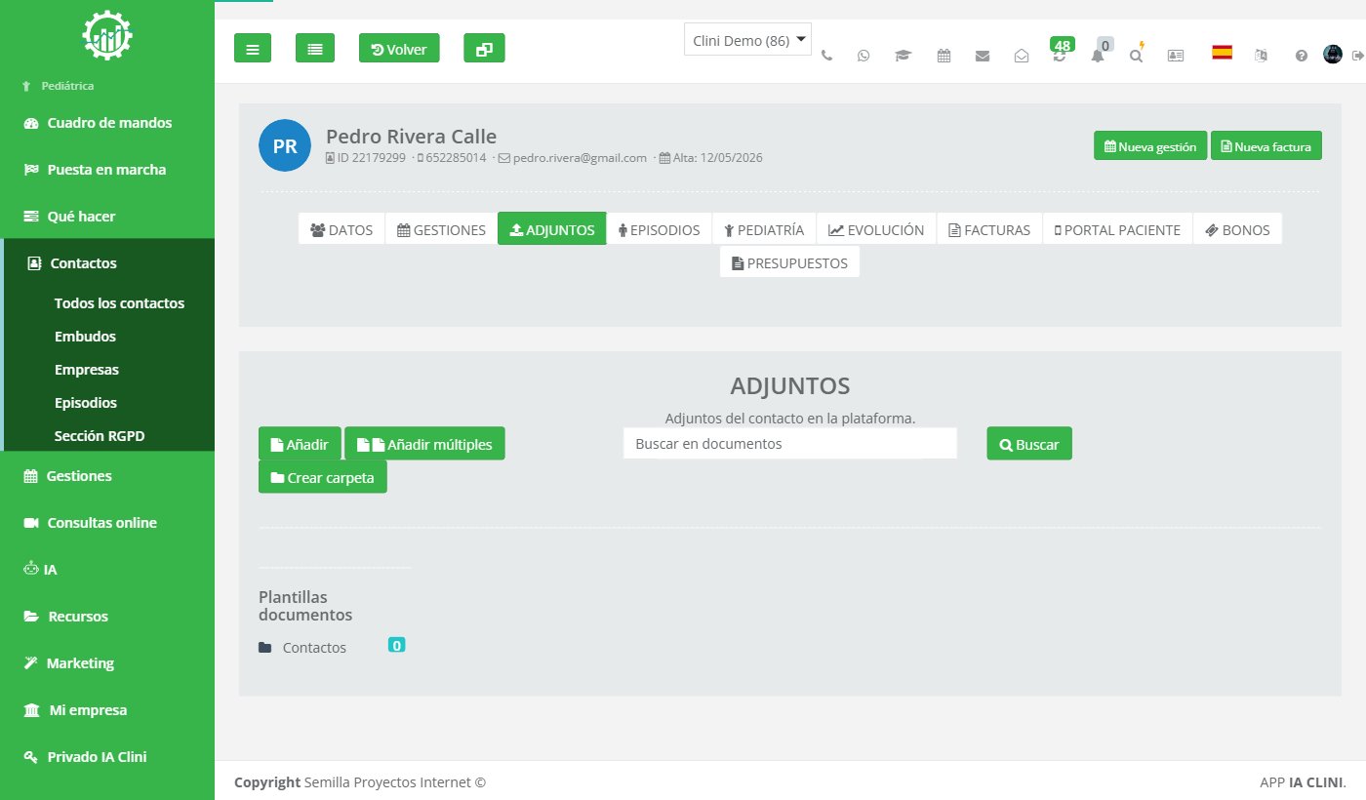
Task: Select the EPISODIOS tab
Action: [659, 229]
